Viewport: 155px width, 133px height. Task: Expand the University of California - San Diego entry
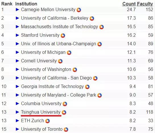[17, 78]
